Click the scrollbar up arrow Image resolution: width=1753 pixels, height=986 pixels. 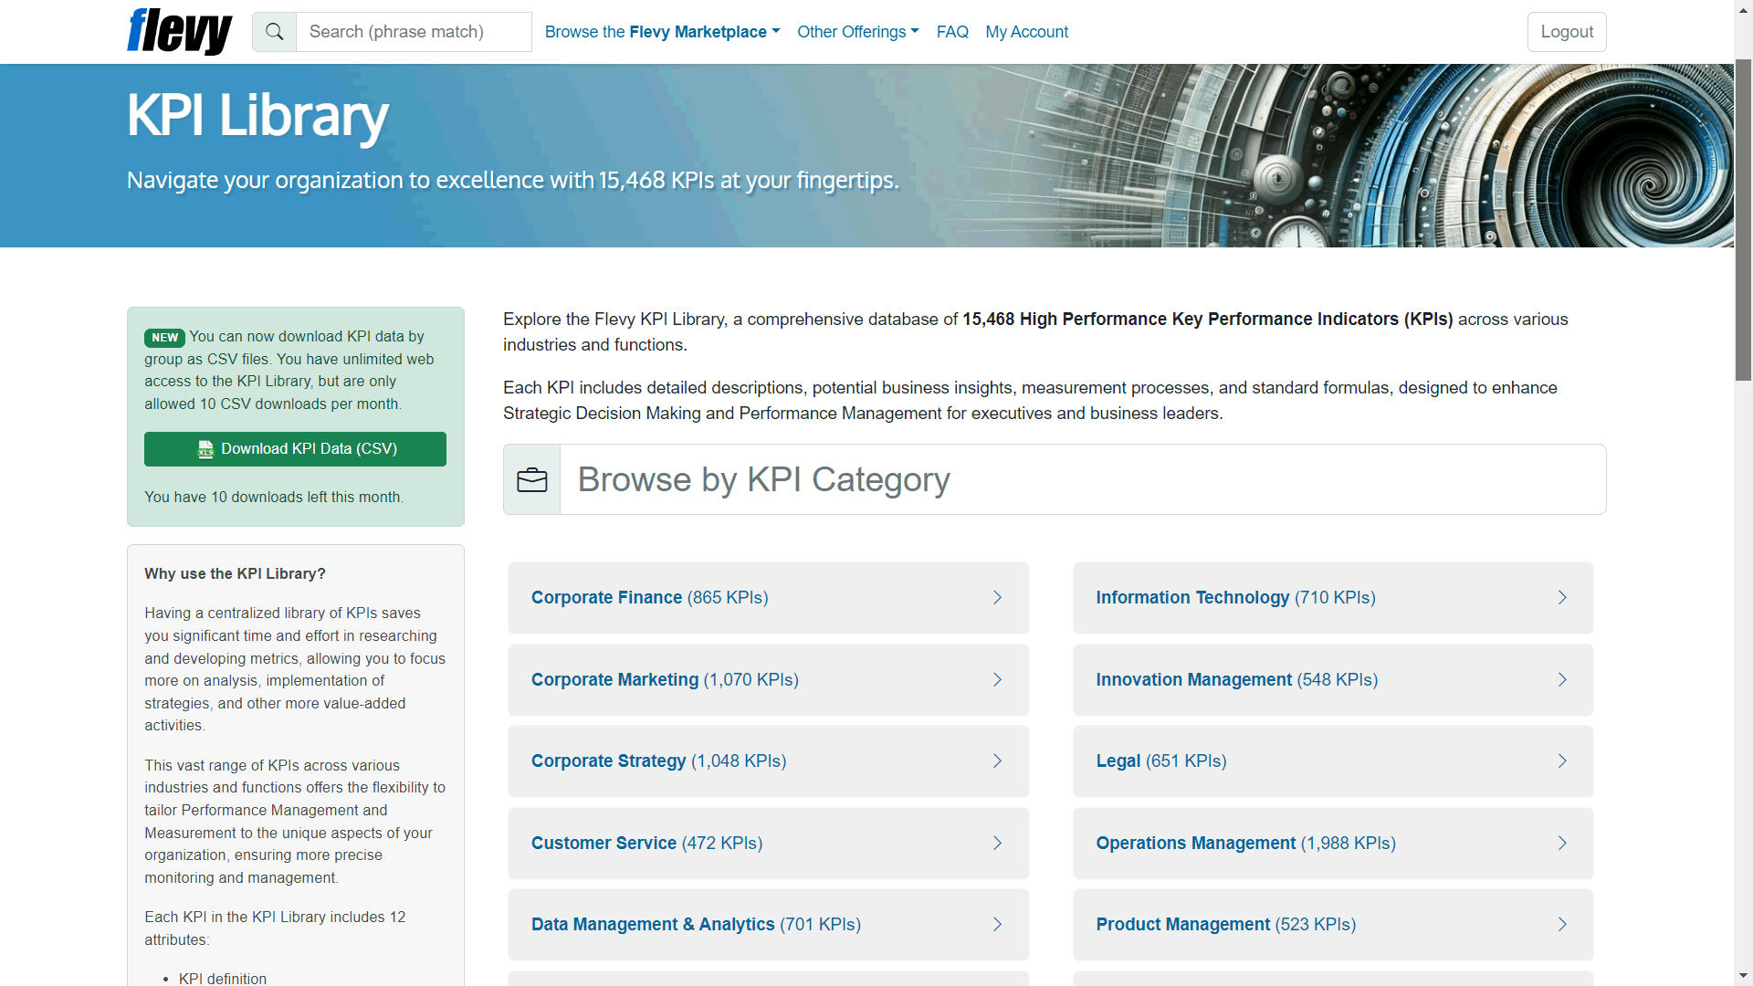click(1743, 8)
